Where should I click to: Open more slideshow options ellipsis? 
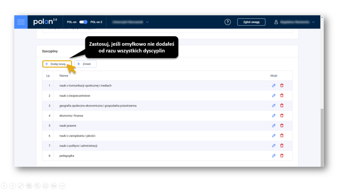(62, 186)
